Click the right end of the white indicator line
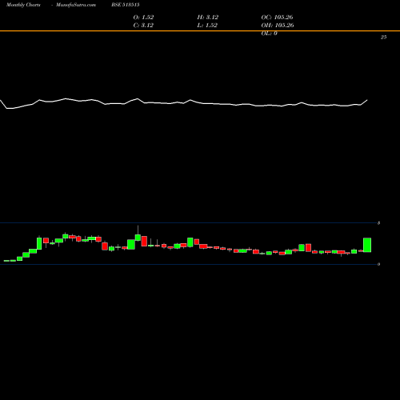This screenshot has height=400, width=400. (x=367, y=100)
